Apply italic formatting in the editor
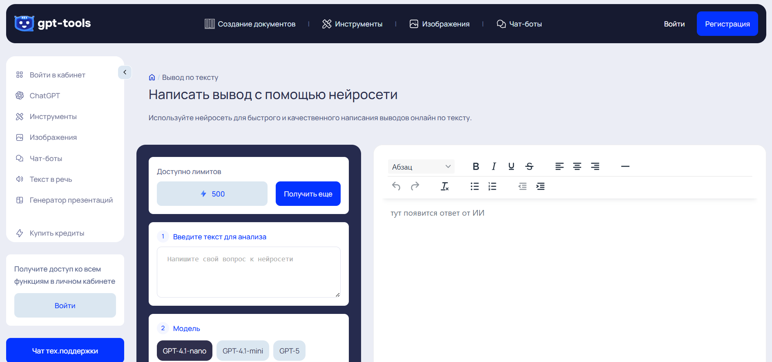 [494, 166]
